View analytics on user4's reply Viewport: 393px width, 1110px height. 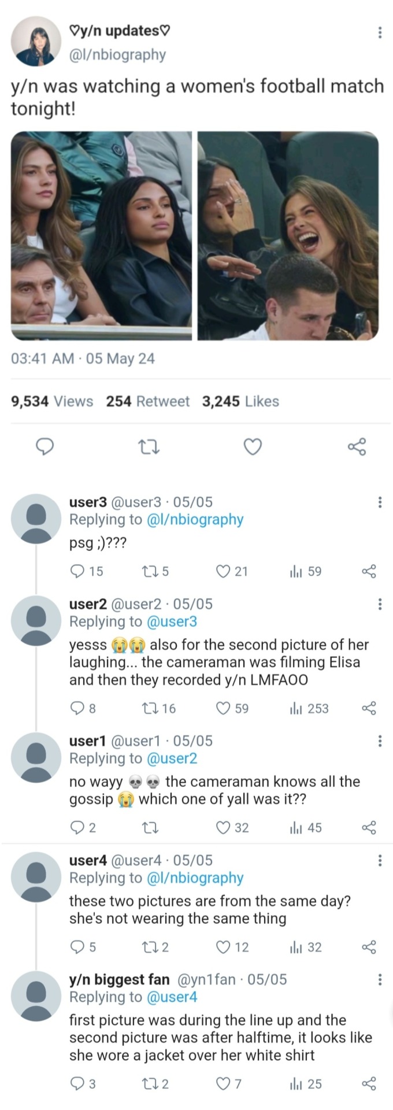296,947
